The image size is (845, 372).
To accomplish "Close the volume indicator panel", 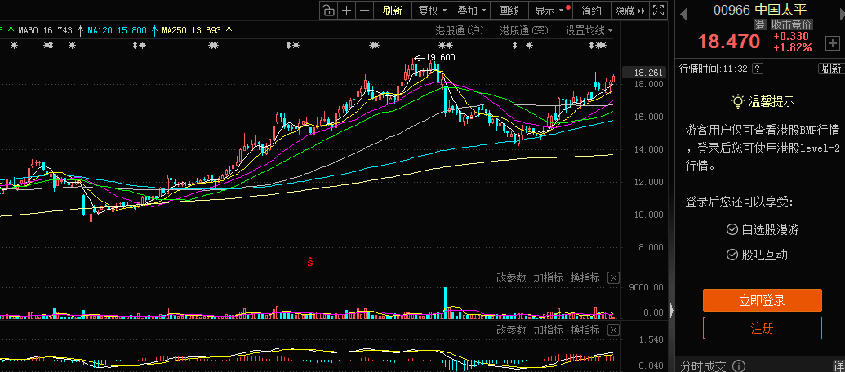I will (613, 277).
